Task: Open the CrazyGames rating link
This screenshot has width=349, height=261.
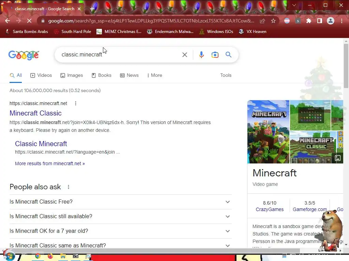Action: tap(270, 209)
